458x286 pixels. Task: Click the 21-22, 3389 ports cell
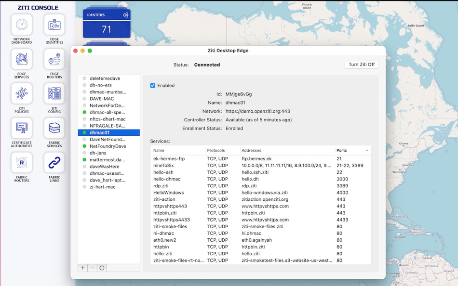point(350,166)
